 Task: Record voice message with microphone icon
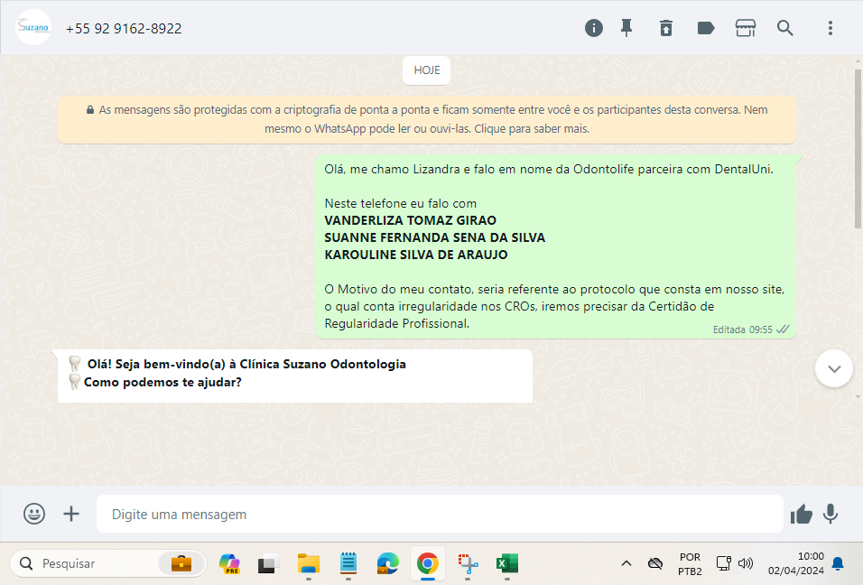tap(831, 514)
